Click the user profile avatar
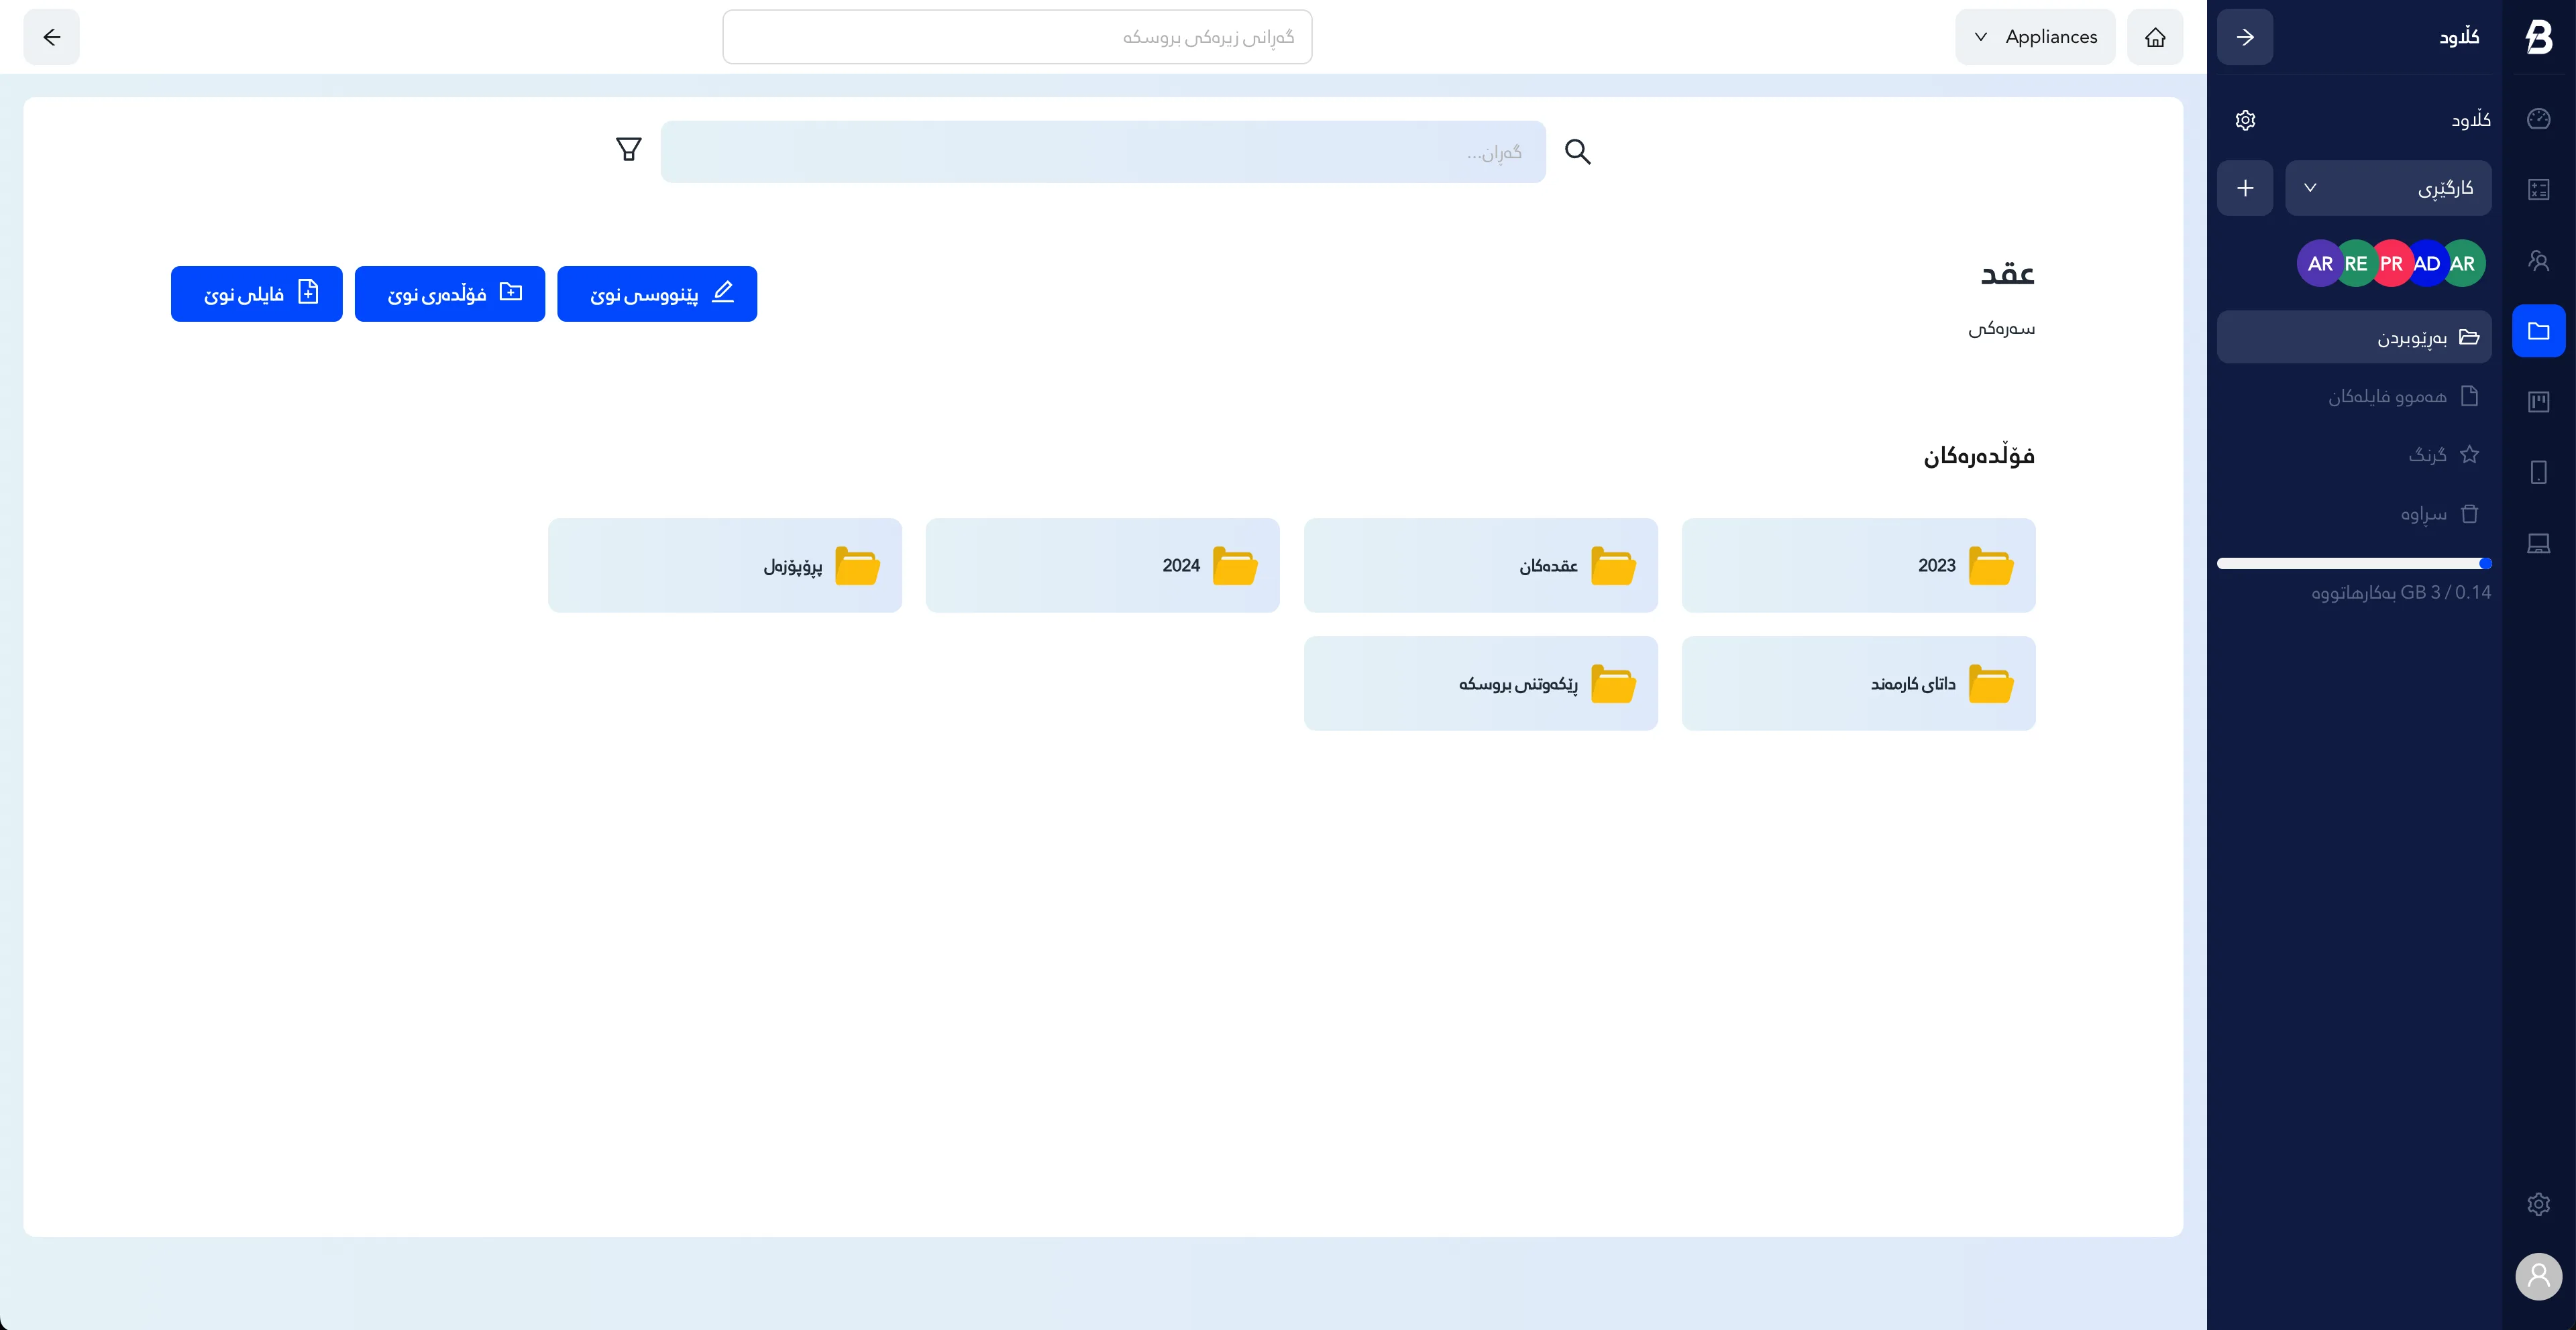 tap(2538, 1276)
